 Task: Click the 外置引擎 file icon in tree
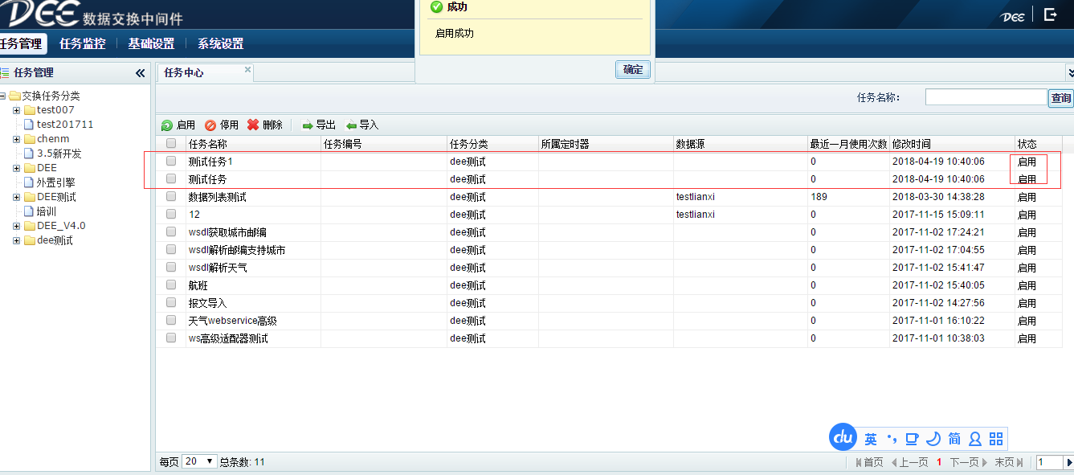click(29, 182)
